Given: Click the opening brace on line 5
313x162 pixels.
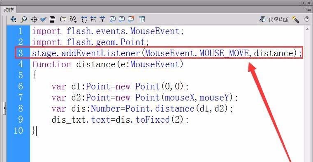Looking at the screenshot, I should pos(35,75).
